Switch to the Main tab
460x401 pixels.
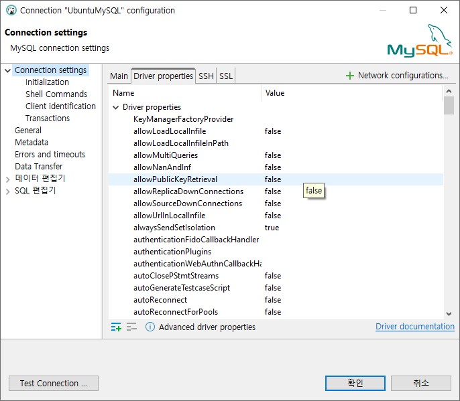click(119, 76)
